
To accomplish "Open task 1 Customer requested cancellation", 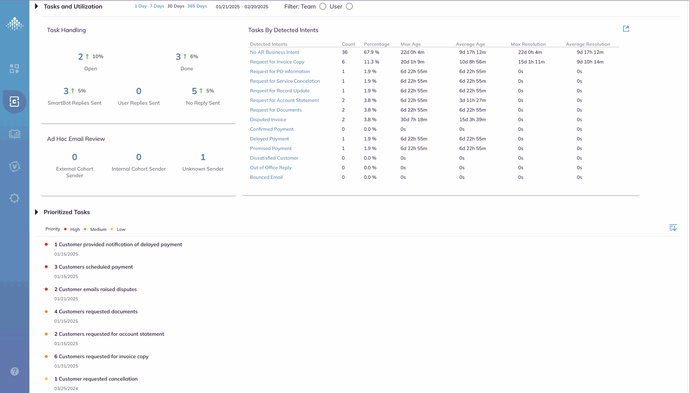I will (96, 379).
